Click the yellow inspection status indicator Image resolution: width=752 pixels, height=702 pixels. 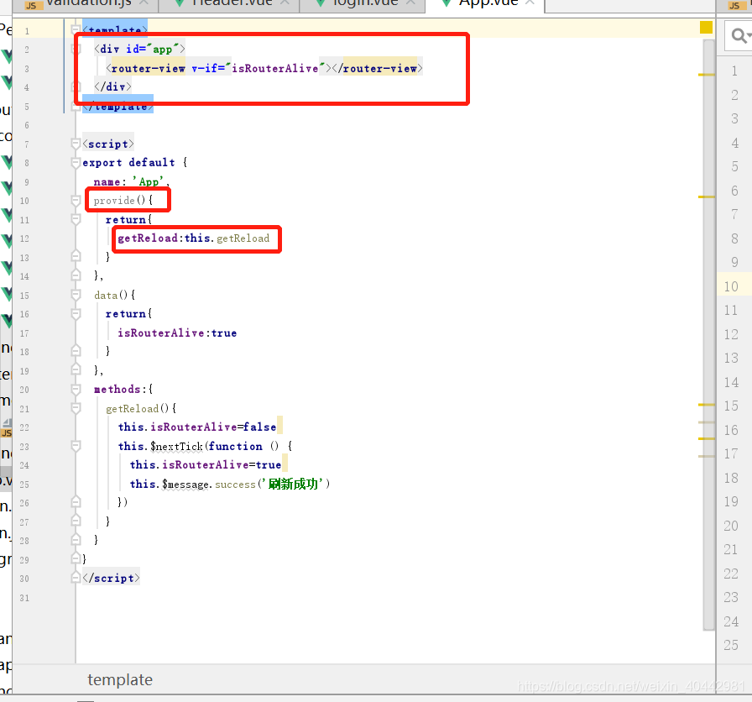click(706, 28)
